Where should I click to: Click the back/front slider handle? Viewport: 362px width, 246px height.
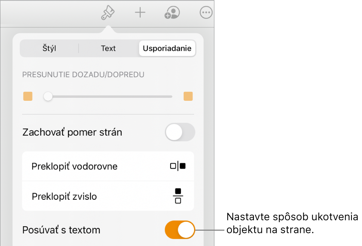pyautogui.click(x=48, y=97)
